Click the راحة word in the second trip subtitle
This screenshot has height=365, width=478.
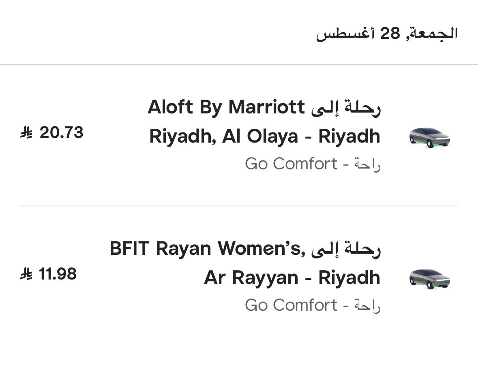[x=367, y=306]
